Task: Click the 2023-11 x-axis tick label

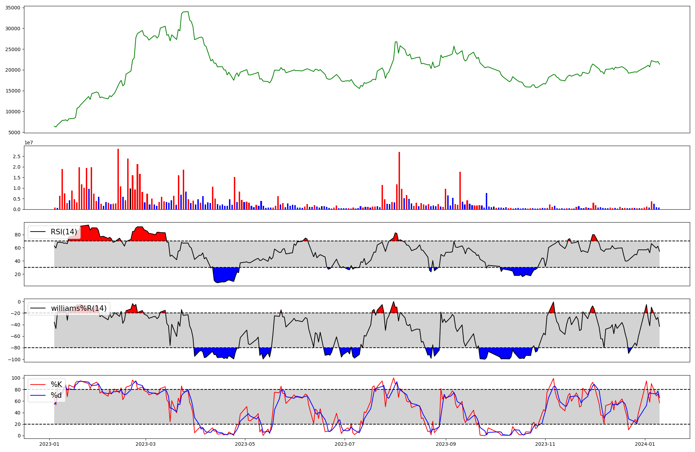Action: pyautogui.click(x=545, y=444)
